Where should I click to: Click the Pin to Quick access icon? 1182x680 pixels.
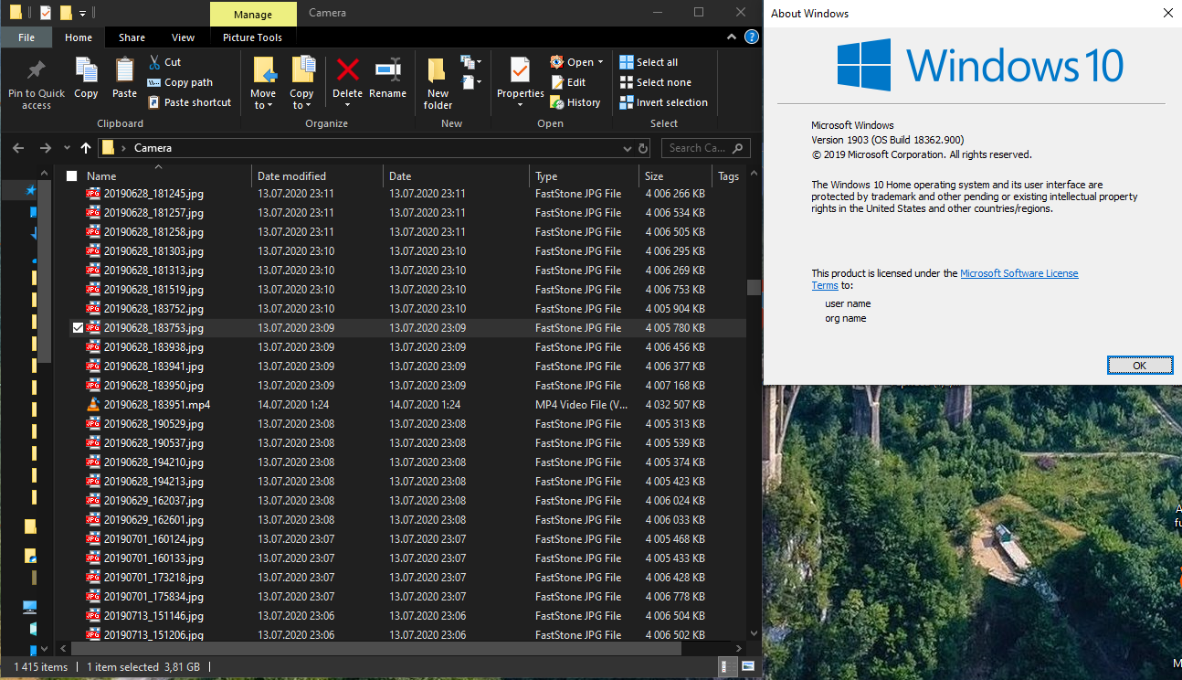[37, 70]
